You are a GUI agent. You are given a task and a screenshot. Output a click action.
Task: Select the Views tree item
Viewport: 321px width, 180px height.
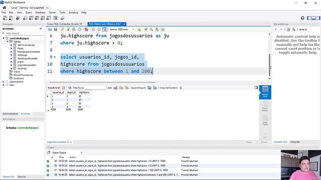[x=17, y=71]
